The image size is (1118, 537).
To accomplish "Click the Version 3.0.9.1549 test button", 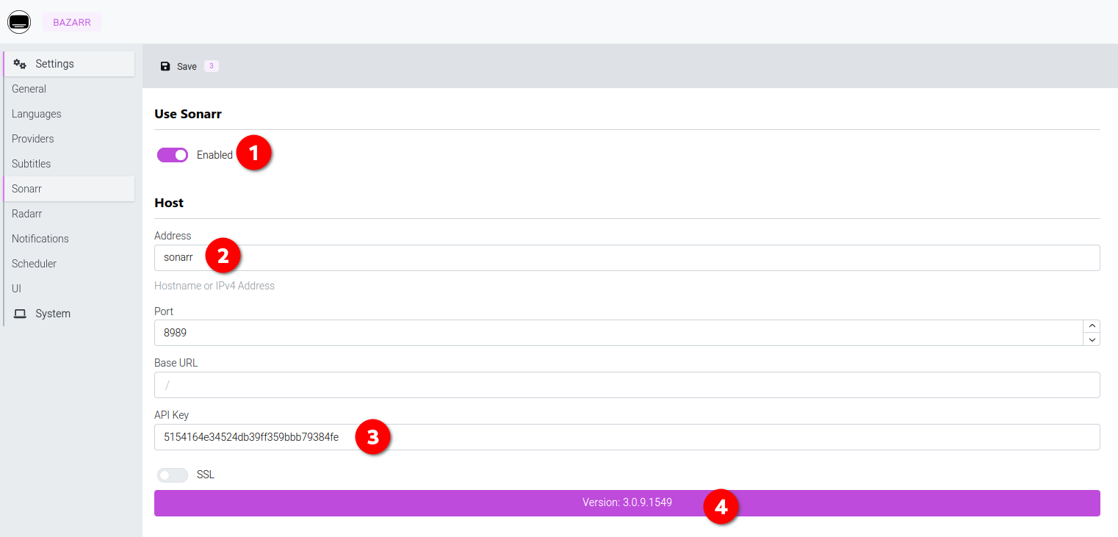I will (x=627, y=503).
